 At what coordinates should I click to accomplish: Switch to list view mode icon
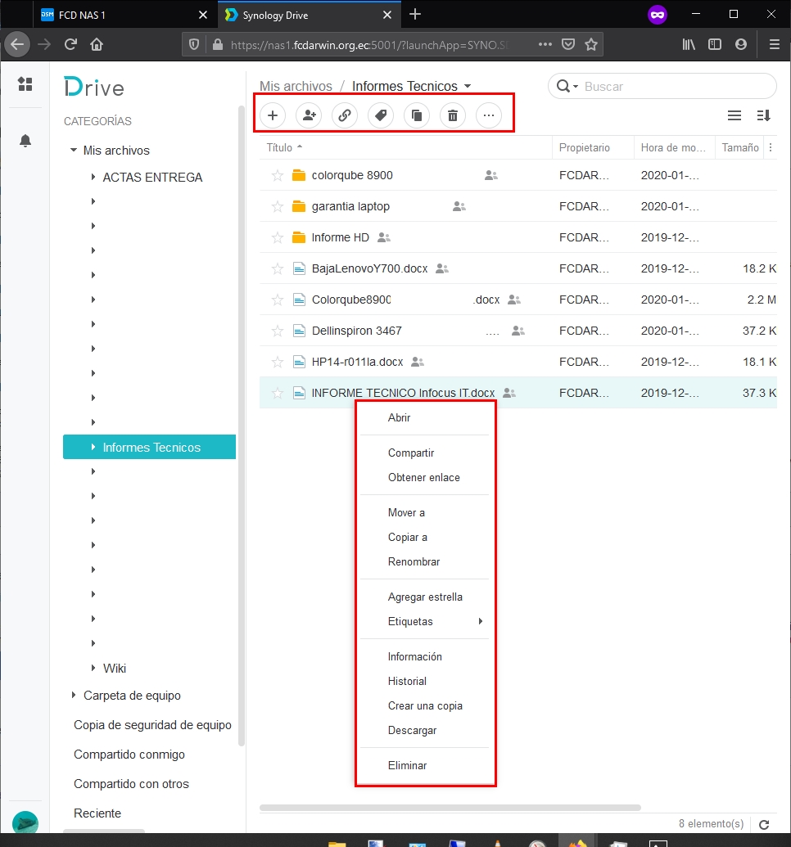tap(734, 115)
